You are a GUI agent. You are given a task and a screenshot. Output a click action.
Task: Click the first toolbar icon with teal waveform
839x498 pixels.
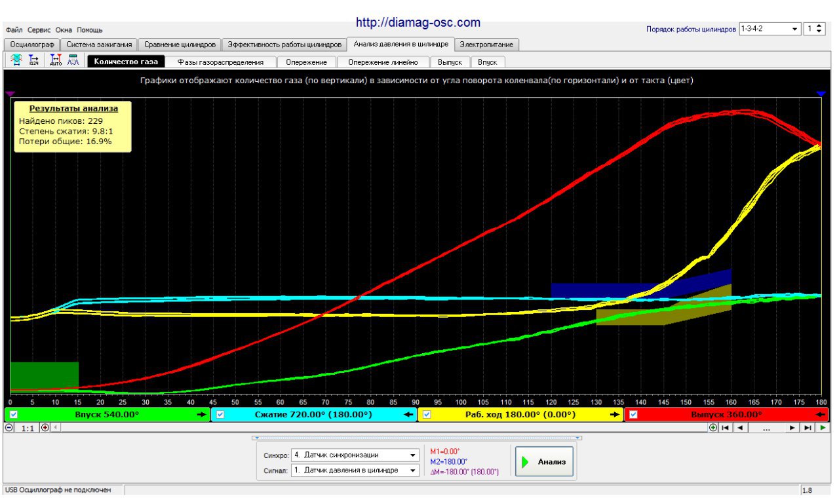[x=16, y=60]
